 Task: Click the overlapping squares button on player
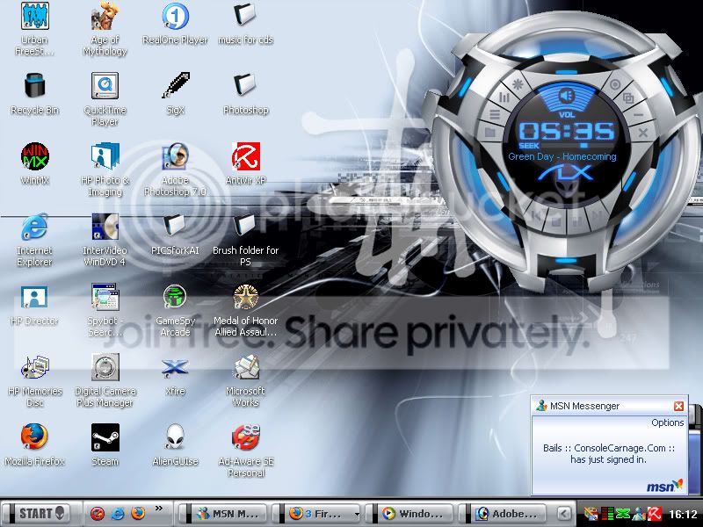(x=628, y=97)
